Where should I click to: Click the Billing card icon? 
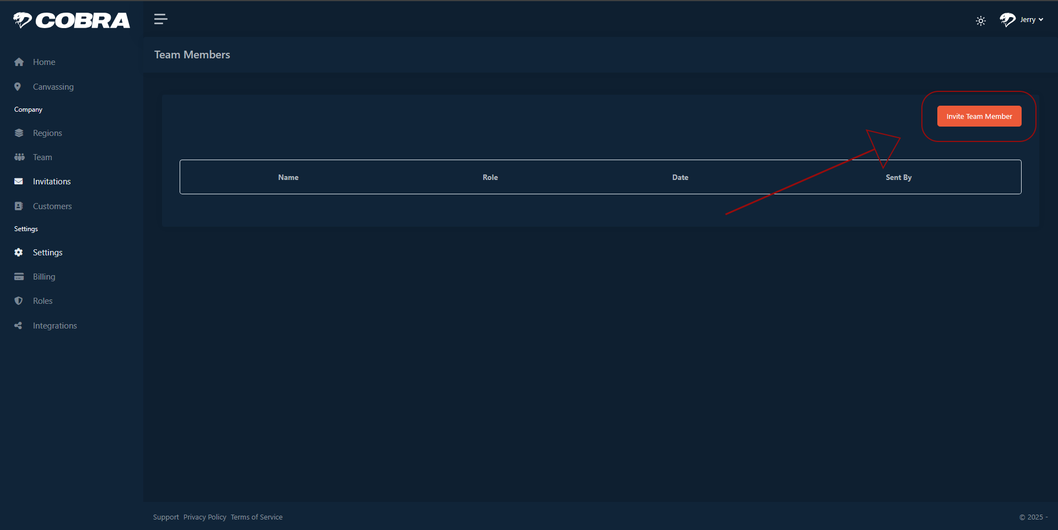point(19,277)
